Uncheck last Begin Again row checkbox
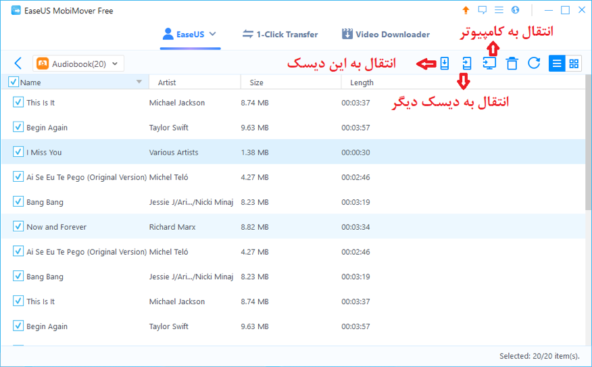 tap(18, 326)
